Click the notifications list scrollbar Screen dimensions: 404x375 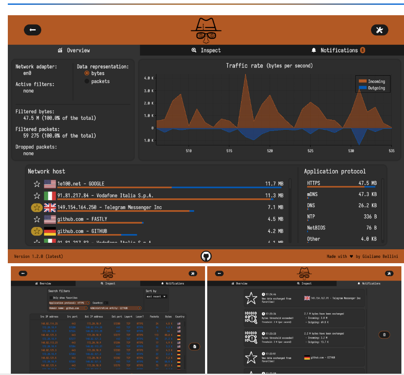coord(367,330)
